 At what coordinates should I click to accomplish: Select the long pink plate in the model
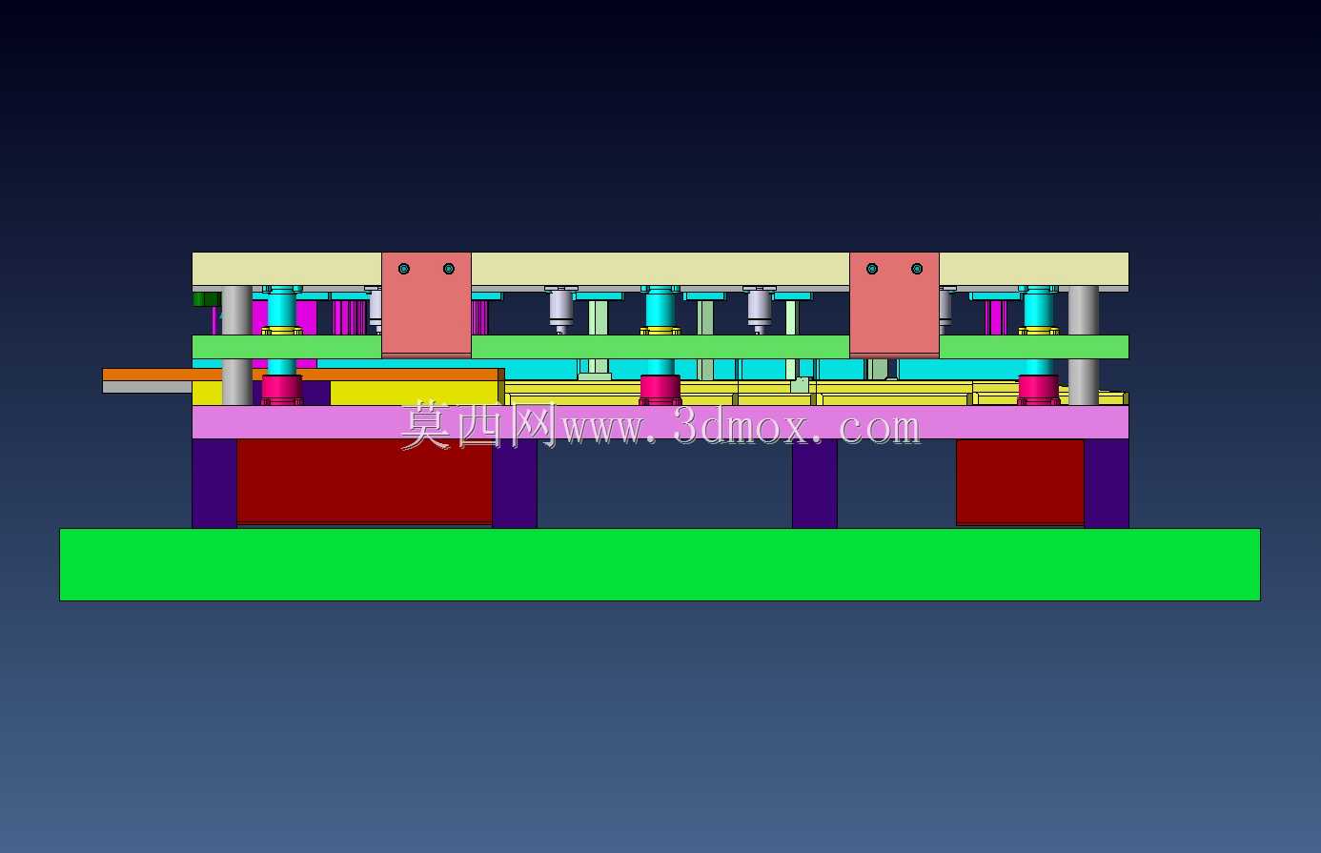coord(660,422)
